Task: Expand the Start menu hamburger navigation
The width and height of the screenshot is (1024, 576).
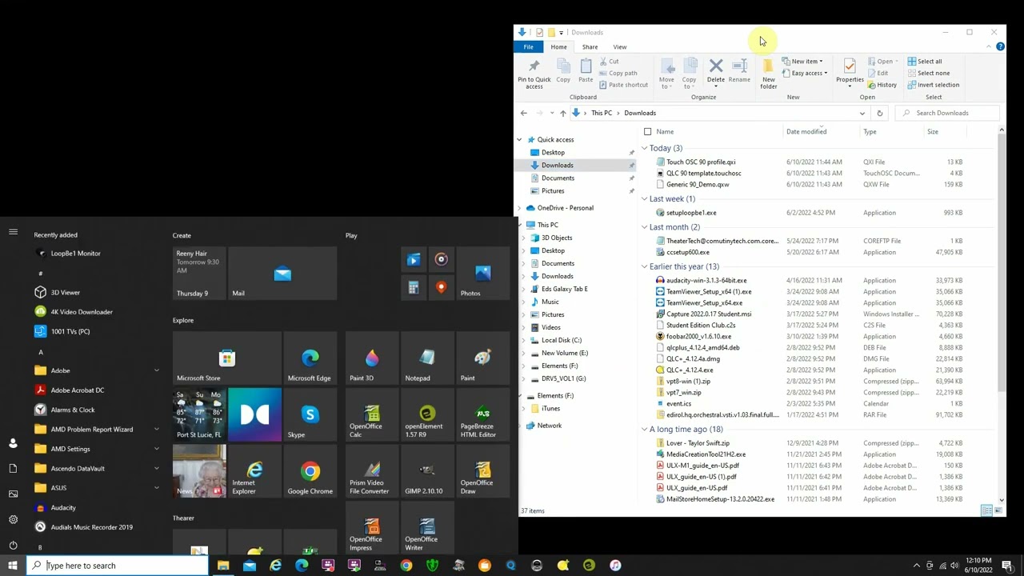Action: pyautogui.click(x=13, y=232)
